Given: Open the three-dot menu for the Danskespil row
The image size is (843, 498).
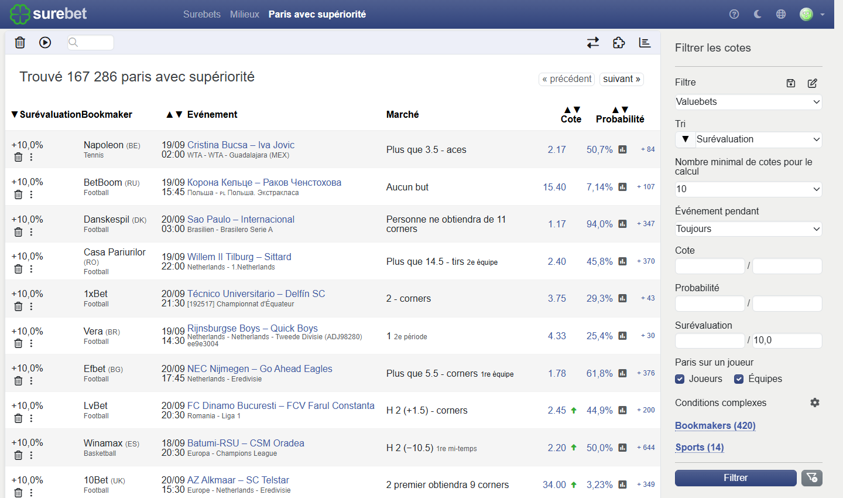Looking at the screenshot, I should (x=31, y=232).
